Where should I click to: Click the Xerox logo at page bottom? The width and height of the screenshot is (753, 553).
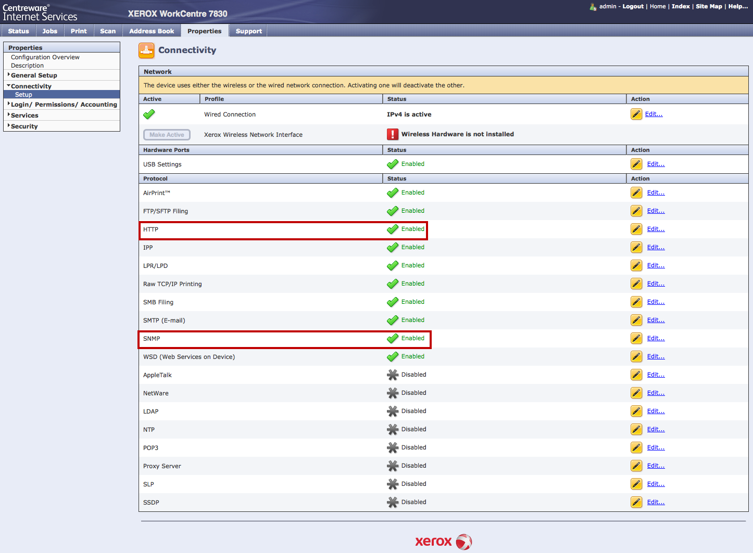(443, 542)
